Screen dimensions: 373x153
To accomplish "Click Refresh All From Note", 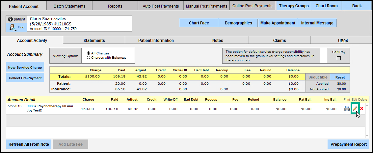I will 29,144.
